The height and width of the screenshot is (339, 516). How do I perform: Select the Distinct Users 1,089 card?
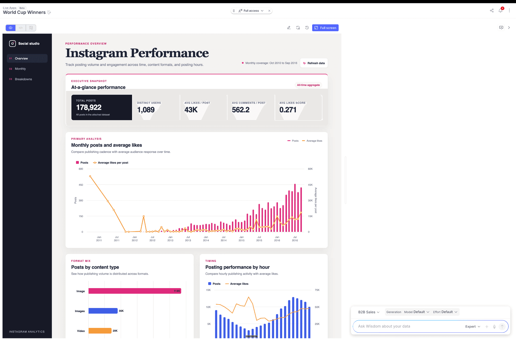[156, 108]
